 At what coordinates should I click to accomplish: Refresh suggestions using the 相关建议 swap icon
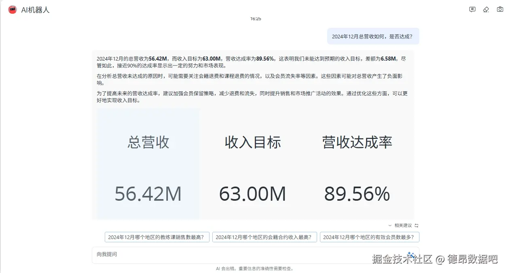(416, 225)
